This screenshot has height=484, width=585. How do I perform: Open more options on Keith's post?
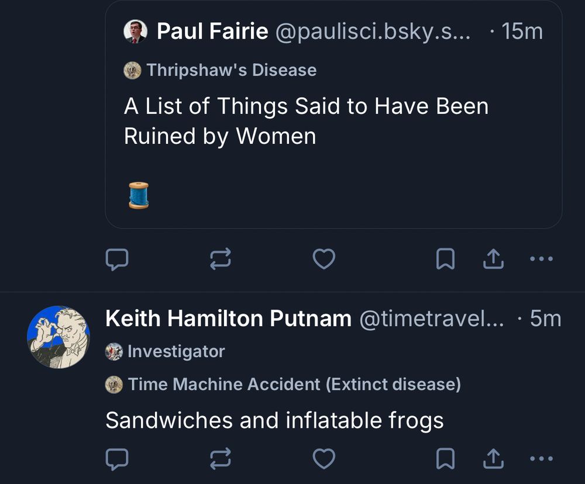[541, 458]
